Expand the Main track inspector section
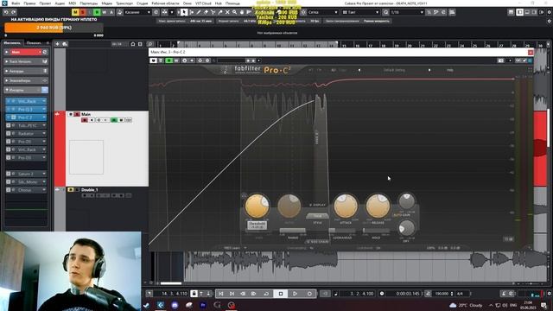This screenshot has width=553, height=311. pyautogui.click(x=26, y=52)
